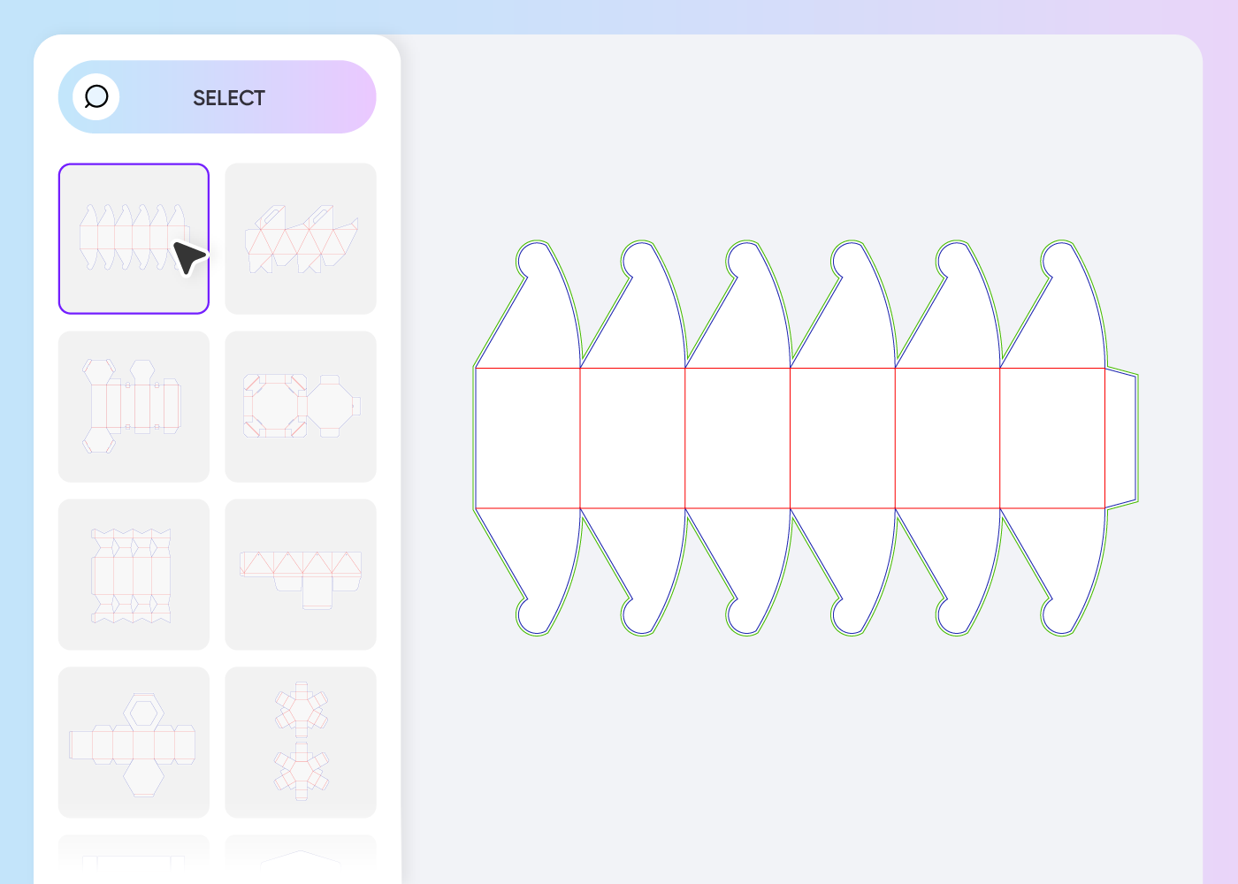Viewport: 1238px width, 884px height.
Task: Click the sixth rectangular panel beside the glue tab
Action: [1052, 438]
